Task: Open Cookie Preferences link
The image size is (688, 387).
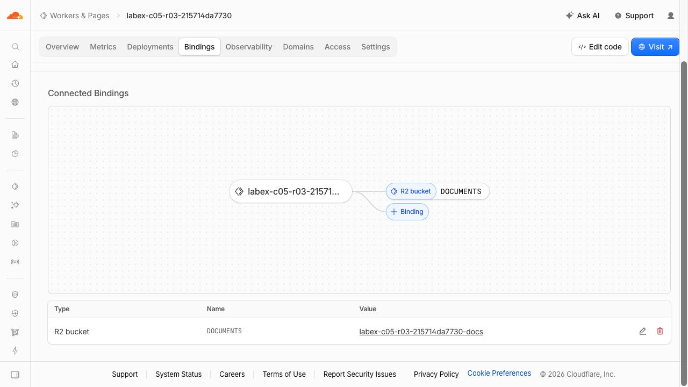Action: (x=499, y=373)
